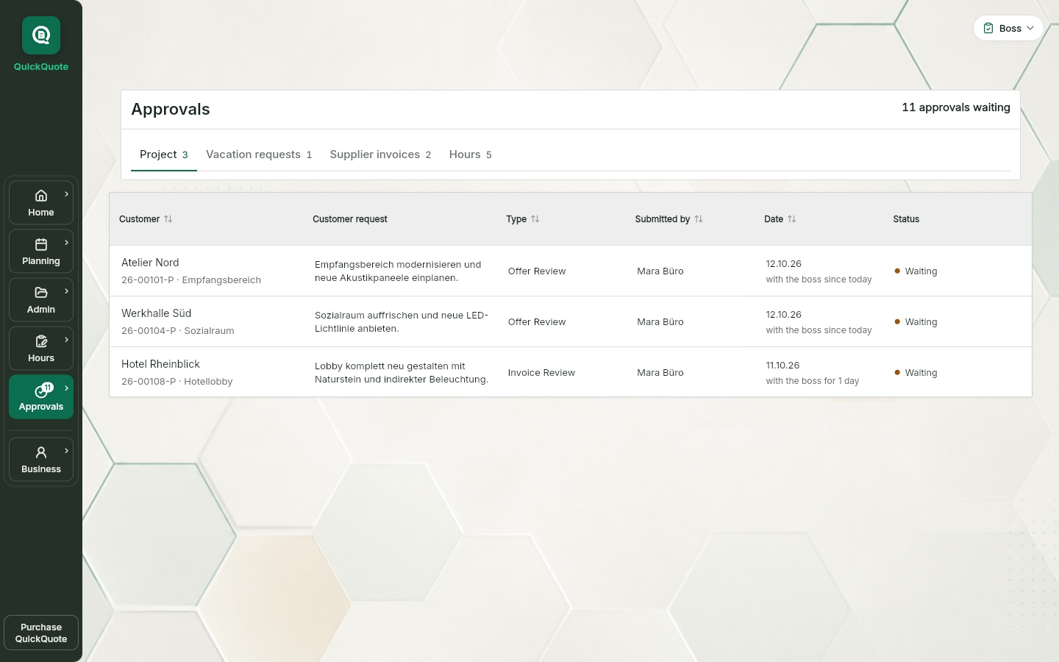Screen dimensions: 1059x662
Task: Open the Werkhalle Süd customer name
Action: tap(156, 313)
